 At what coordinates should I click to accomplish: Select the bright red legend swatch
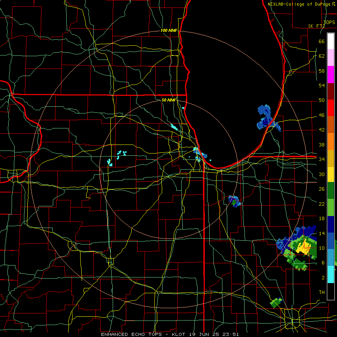331,108
